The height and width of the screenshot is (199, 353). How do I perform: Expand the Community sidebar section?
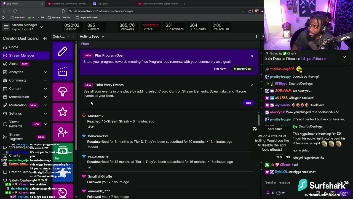[45, 80]
